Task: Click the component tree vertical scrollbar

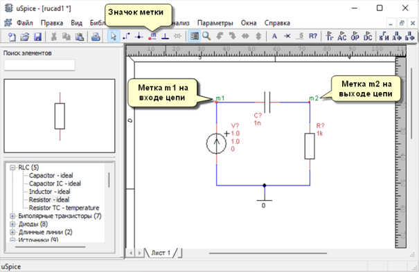Action: 109,180
